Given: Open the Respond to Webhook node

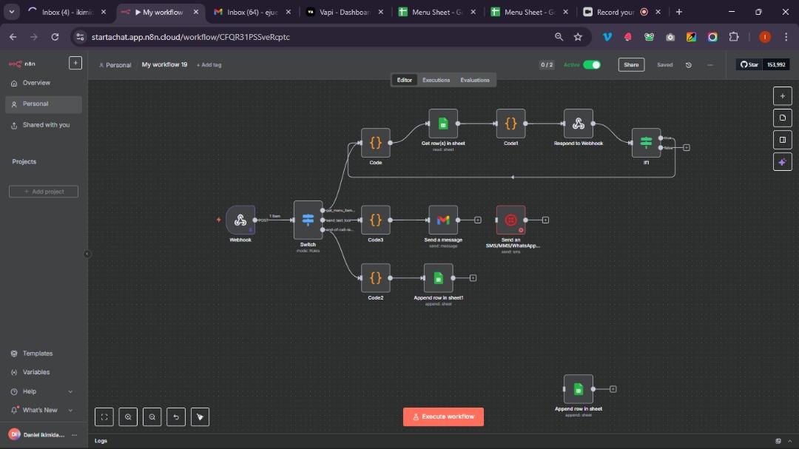Looking at the screenshot, I should (579, 124).
